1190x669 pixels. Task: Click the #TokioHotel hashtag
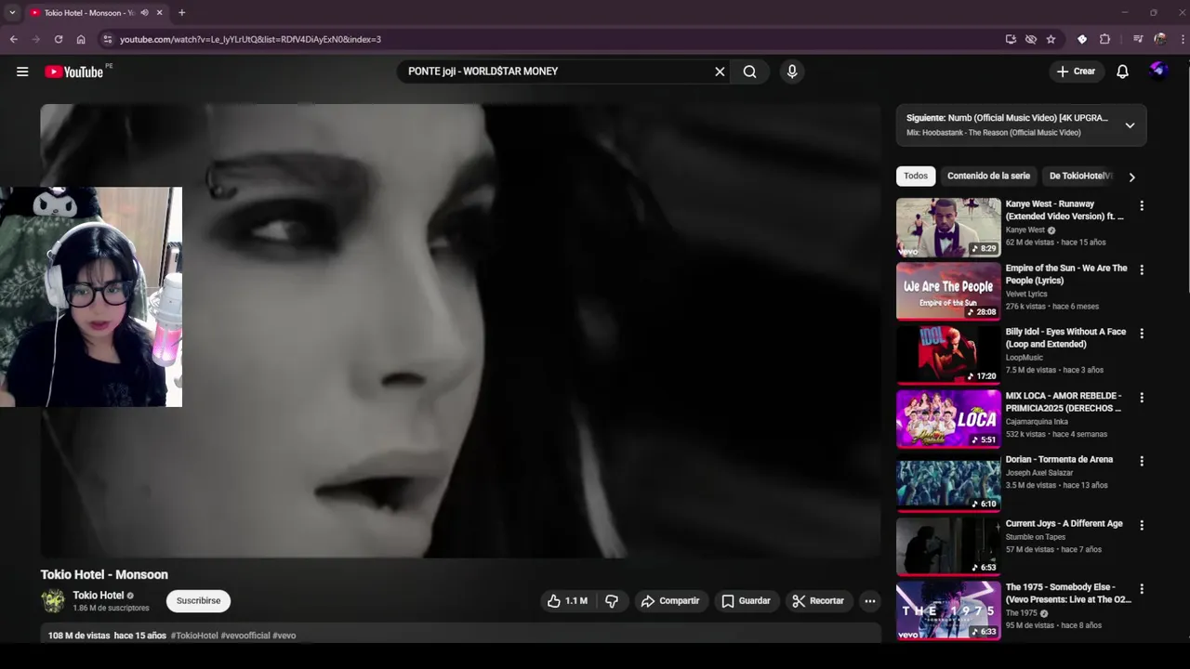[194, 636]
